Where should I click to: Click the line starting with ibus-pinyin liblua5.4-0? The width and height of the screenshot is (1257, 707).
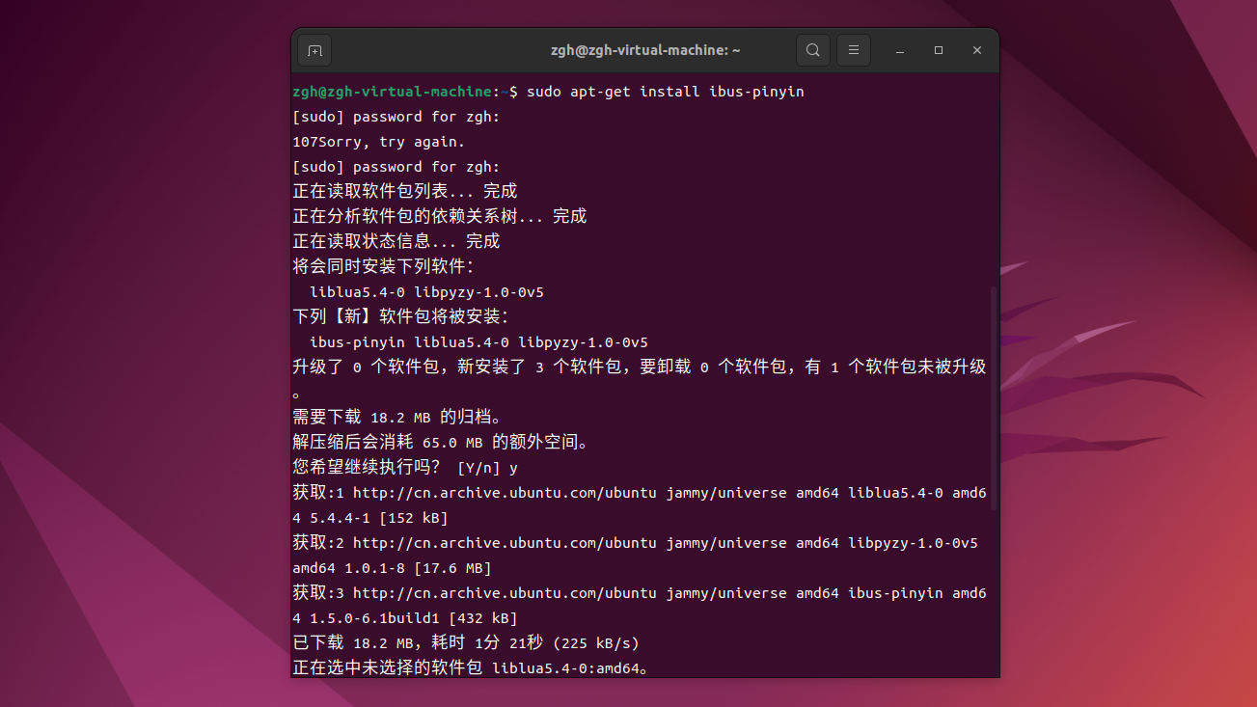click(x=478, y=342)
